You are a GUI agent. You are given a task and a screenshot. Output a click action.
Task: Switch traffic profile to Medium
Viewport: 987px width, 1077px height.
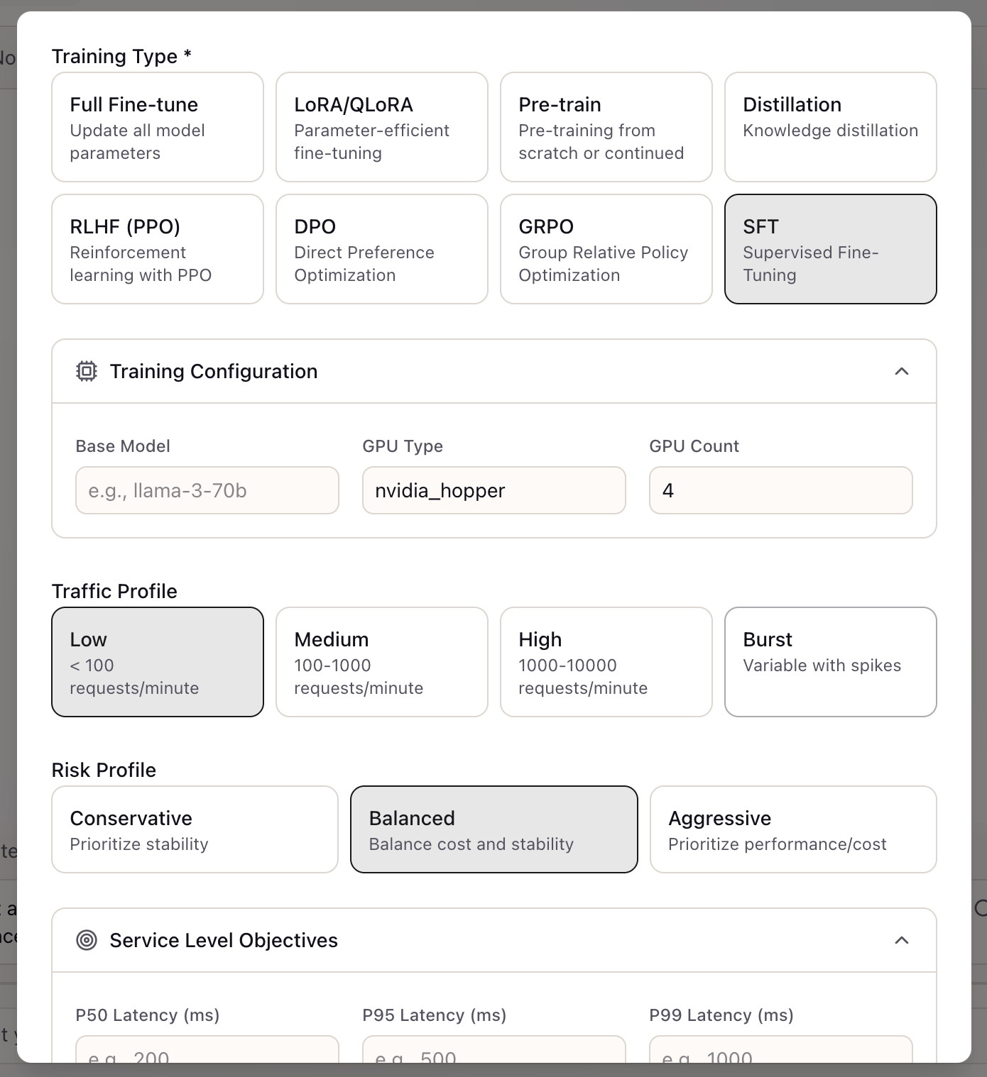pos(381,661)
